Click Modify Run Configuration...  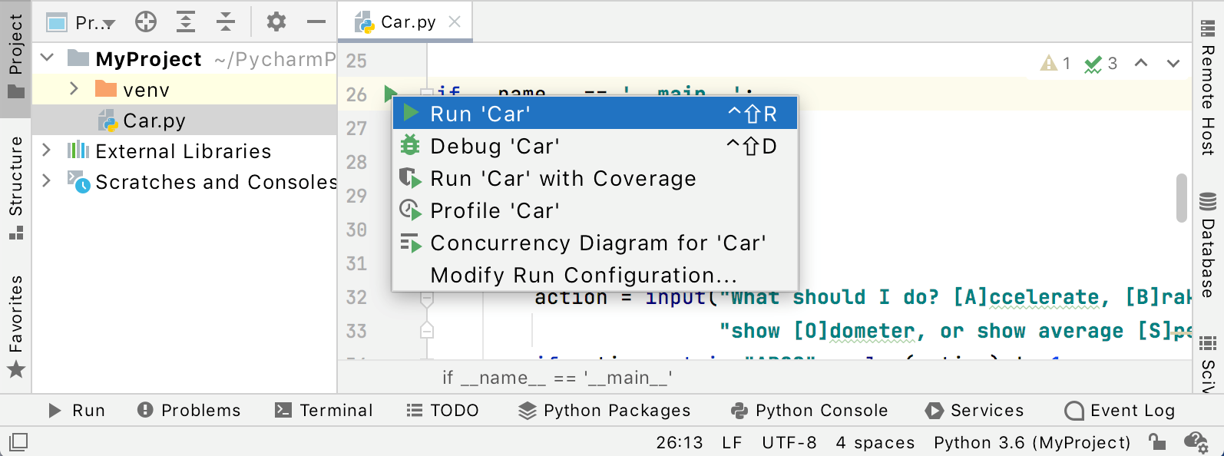595,275
